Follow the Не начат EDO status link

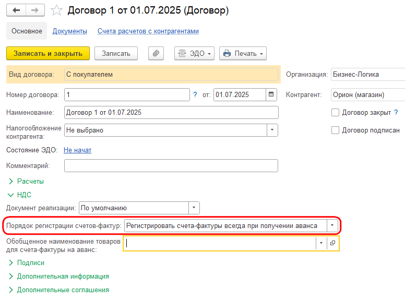77,150
